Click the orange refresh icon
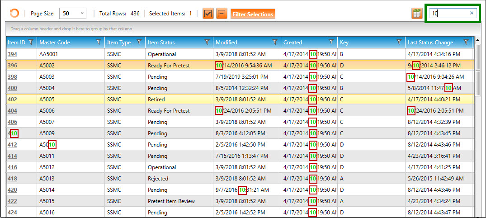The height and width of the screenshot is (218, 486). pos(14,14)
